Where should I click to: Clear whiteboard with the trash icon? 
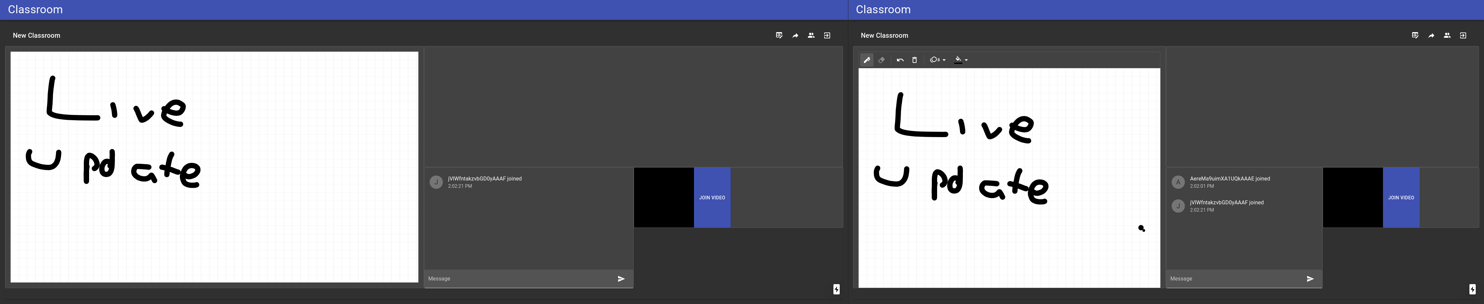(x=914, y=60)
